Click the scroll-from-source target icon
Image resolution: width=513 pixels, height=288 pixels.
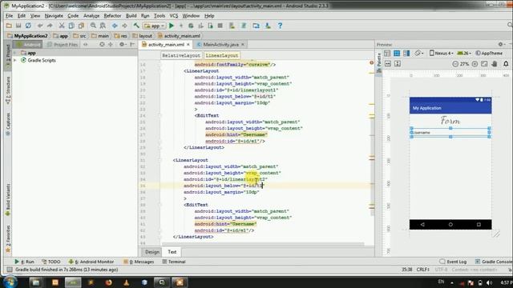(102, 45)
